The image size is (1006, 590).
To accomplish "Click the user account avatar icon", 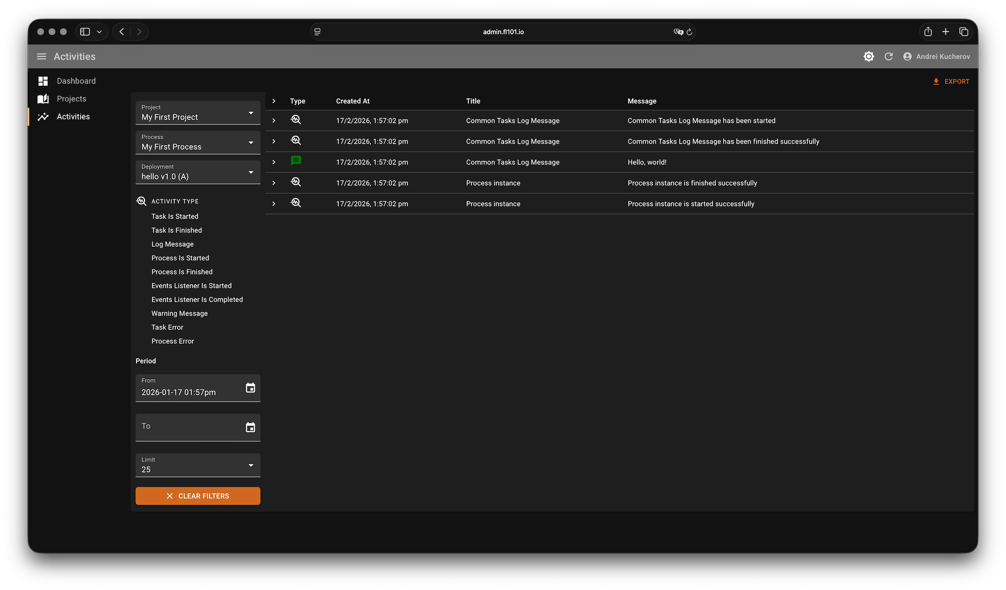I will click(907, 56).
